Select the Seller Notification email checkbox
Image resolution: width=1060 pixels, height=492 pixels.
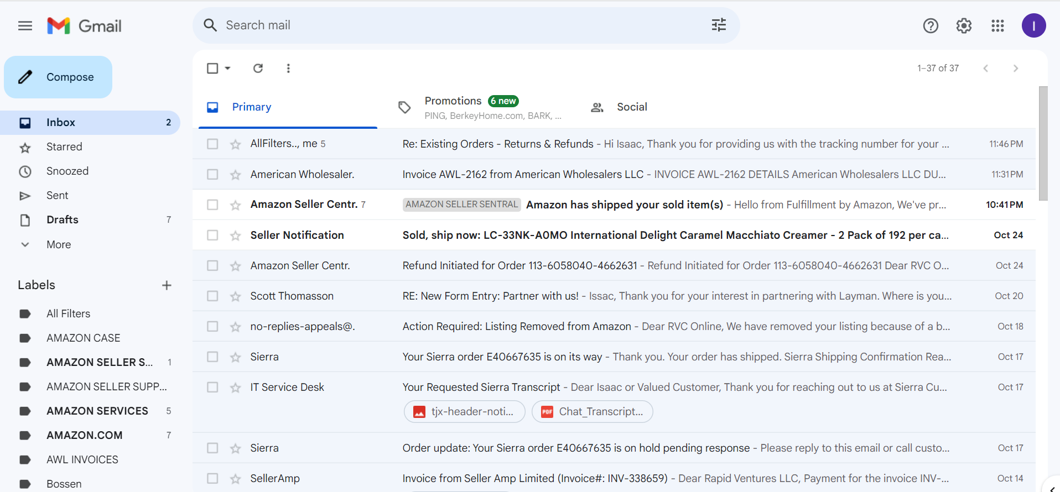212,235
